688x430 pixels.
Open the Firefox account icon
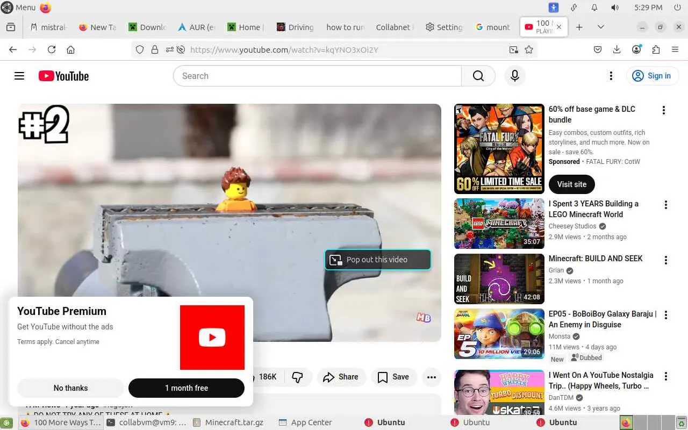point(636,49)
